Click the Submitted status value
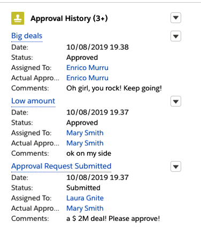 tap(83, 188)
